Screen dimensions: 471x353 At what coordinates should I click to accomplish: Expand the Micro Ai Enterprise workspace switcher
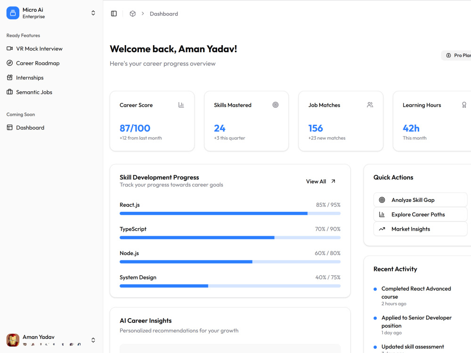click(x=93, y=13)
